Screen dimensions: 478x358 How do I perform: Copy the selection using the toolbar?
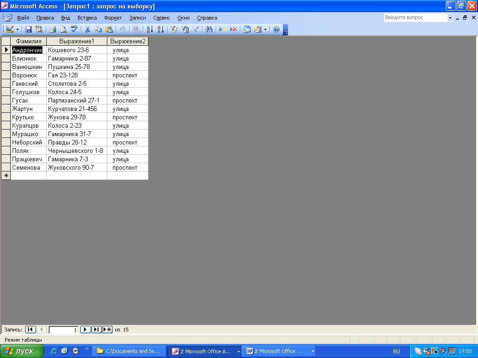pyautogui.click(x=98, y=29)
